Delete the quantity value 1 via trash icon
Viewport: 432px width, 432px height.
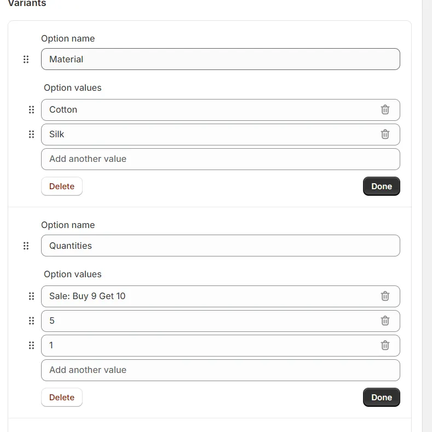coord(385,345)
